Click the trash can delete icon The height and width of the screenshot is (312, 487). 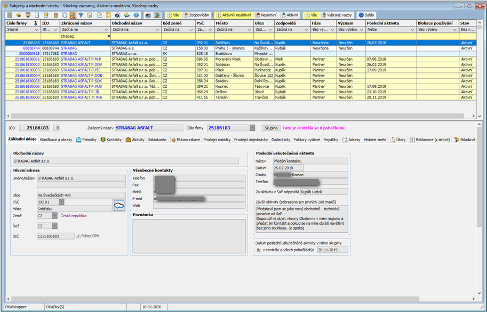pyautogui.click(x=55, y=15)
